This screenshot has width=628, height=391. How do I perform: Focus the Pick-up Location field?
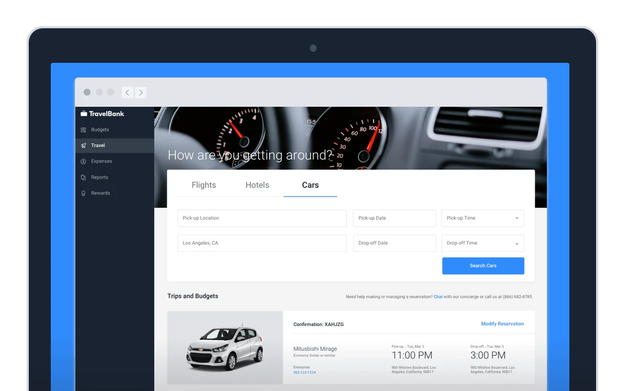[x=262, y=218]
